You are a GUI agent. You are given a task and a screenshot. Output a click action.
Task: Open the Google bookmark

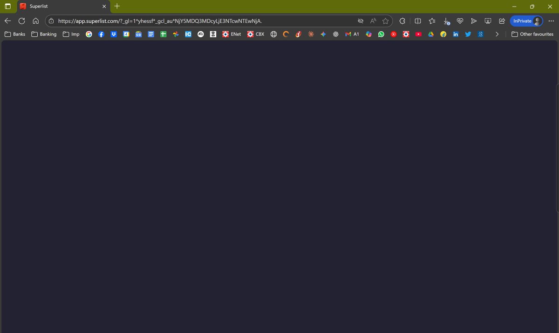[x=89, y=34]
